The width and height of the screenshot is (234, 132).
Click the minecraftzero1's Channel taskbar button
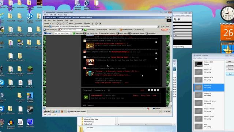[x=77, y=111]
